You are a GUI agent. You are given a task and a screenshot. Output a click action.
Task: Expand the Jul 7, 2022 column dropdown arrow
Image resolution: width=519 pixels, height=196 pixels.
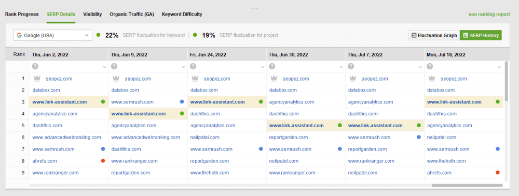click(x=420, y=67)
